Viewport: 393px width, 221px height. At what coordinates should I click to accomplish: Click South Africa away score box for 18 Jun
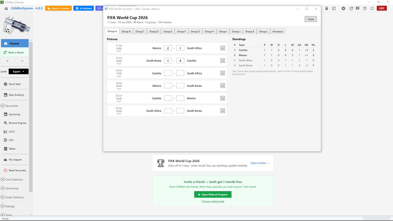pos(180,73)
